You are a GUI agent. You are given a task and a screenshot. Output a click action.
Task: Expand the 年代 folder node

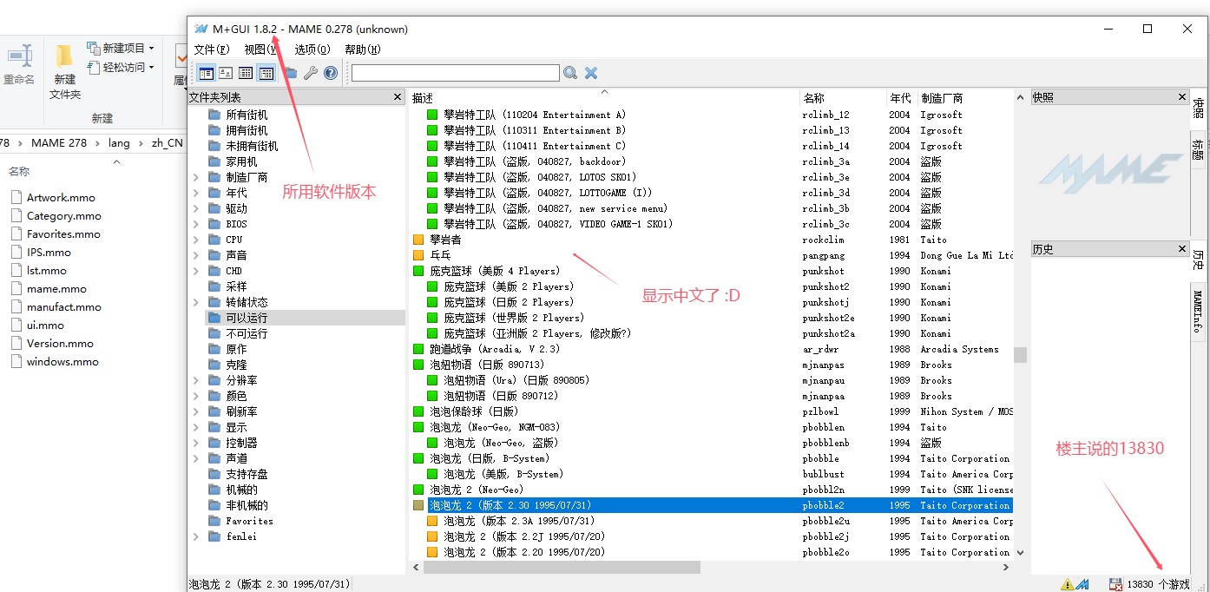(196, 193)
